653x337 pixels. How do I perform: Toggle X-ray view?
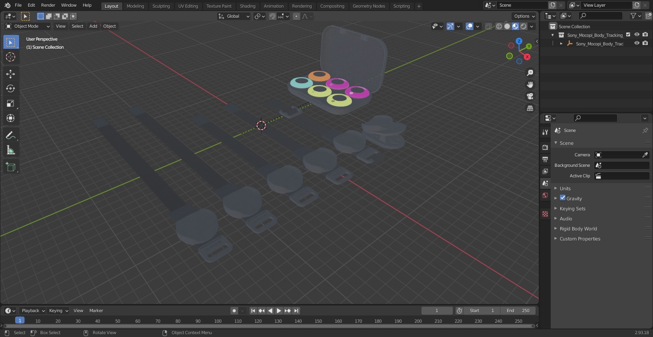(488, 26)
